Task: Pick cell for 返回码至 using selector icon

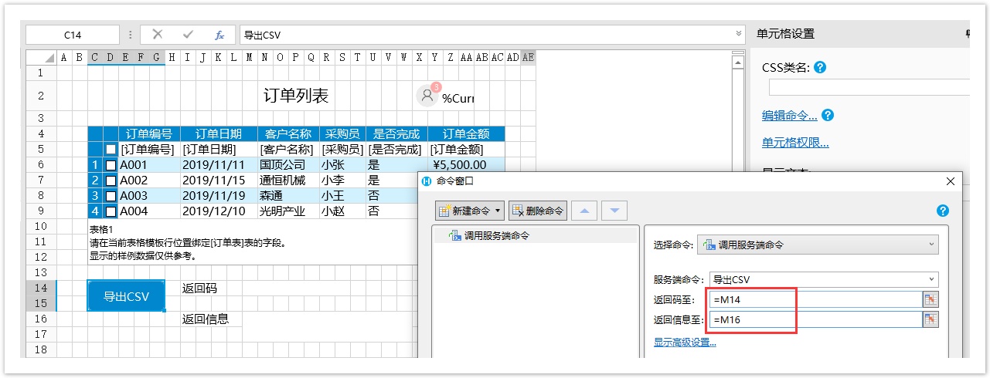Action: click(x=930, y=300)
